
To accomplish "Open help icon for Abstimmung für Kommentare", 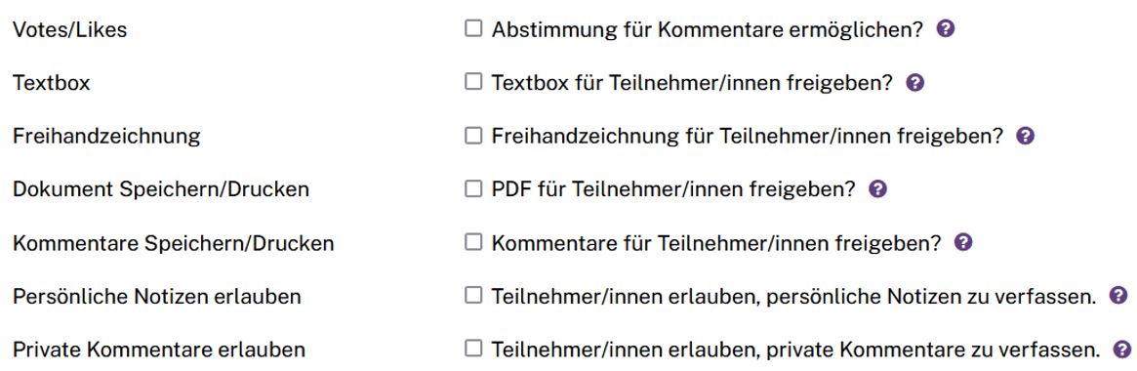I will point(946,29).
